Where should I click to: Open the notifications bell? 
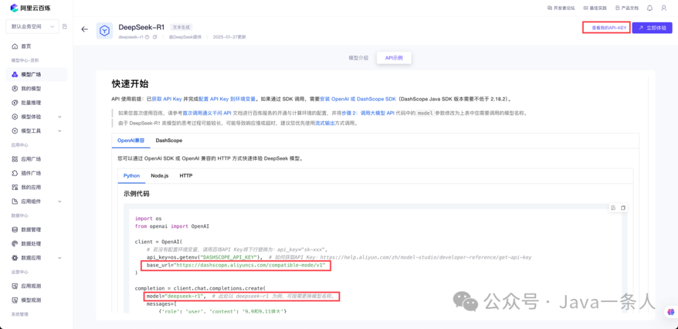click(650, 8)
